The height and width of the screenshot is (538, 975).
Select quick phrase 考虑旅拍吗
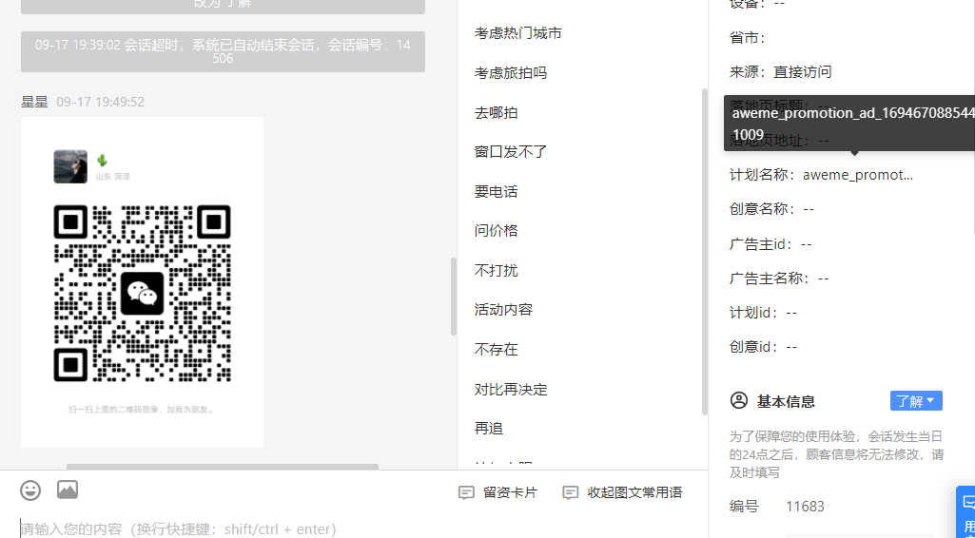tap(511, 72)
